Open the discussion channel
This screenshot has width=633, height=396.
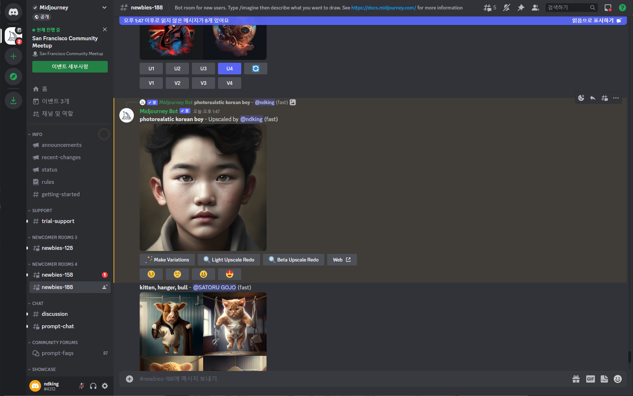70,314
